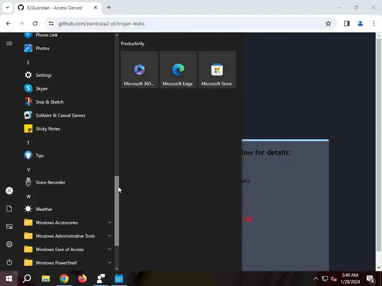
Task: Jump to letter W section header
Action: 28,196
